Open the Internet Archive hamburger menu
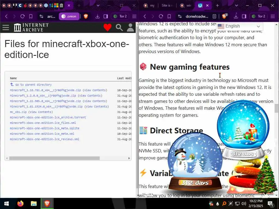This screenshot has height=209, width=279. (6, 27)
